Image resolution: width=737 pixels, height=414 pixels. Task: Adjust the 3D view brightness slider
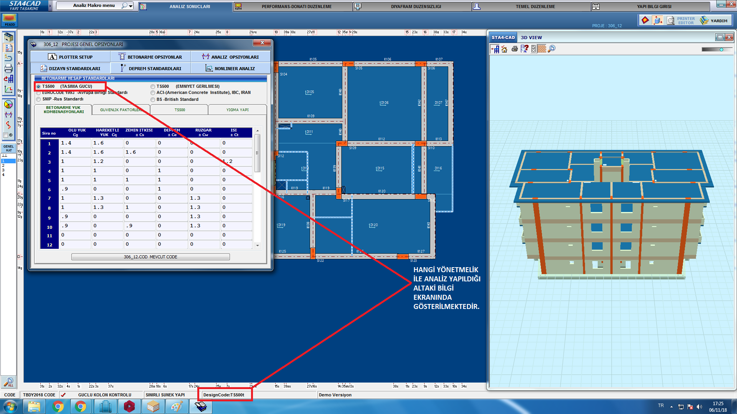721,49
